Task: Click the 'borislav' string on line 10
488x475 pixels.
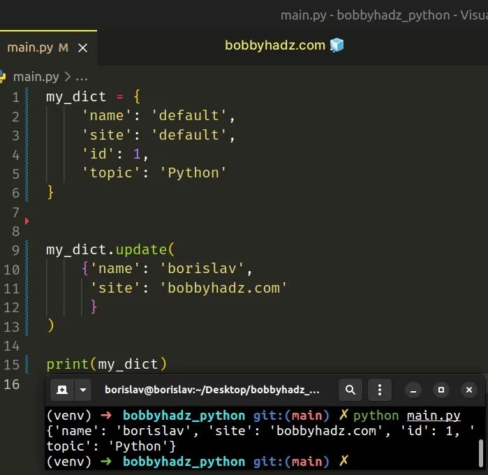Action: click(202, 268)
